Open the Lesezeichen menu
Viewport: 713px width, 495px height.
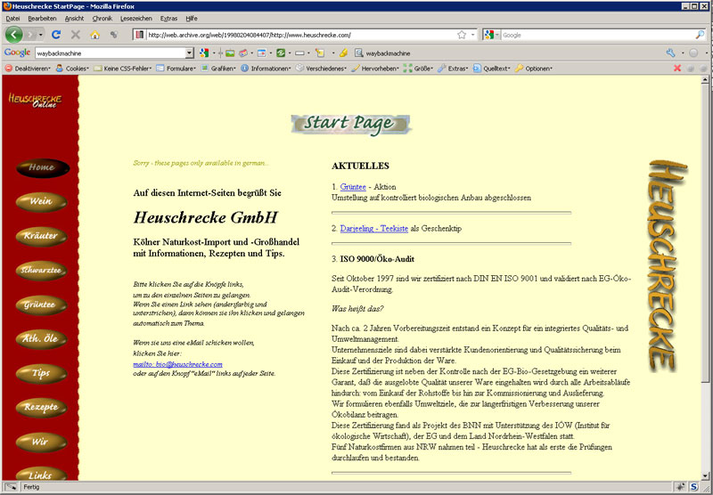click(136, 18)
